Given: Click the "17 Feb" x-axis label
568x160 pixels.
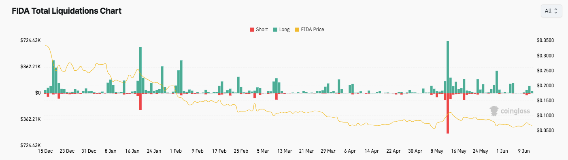Looking at the screenshot, I should 219,151.
